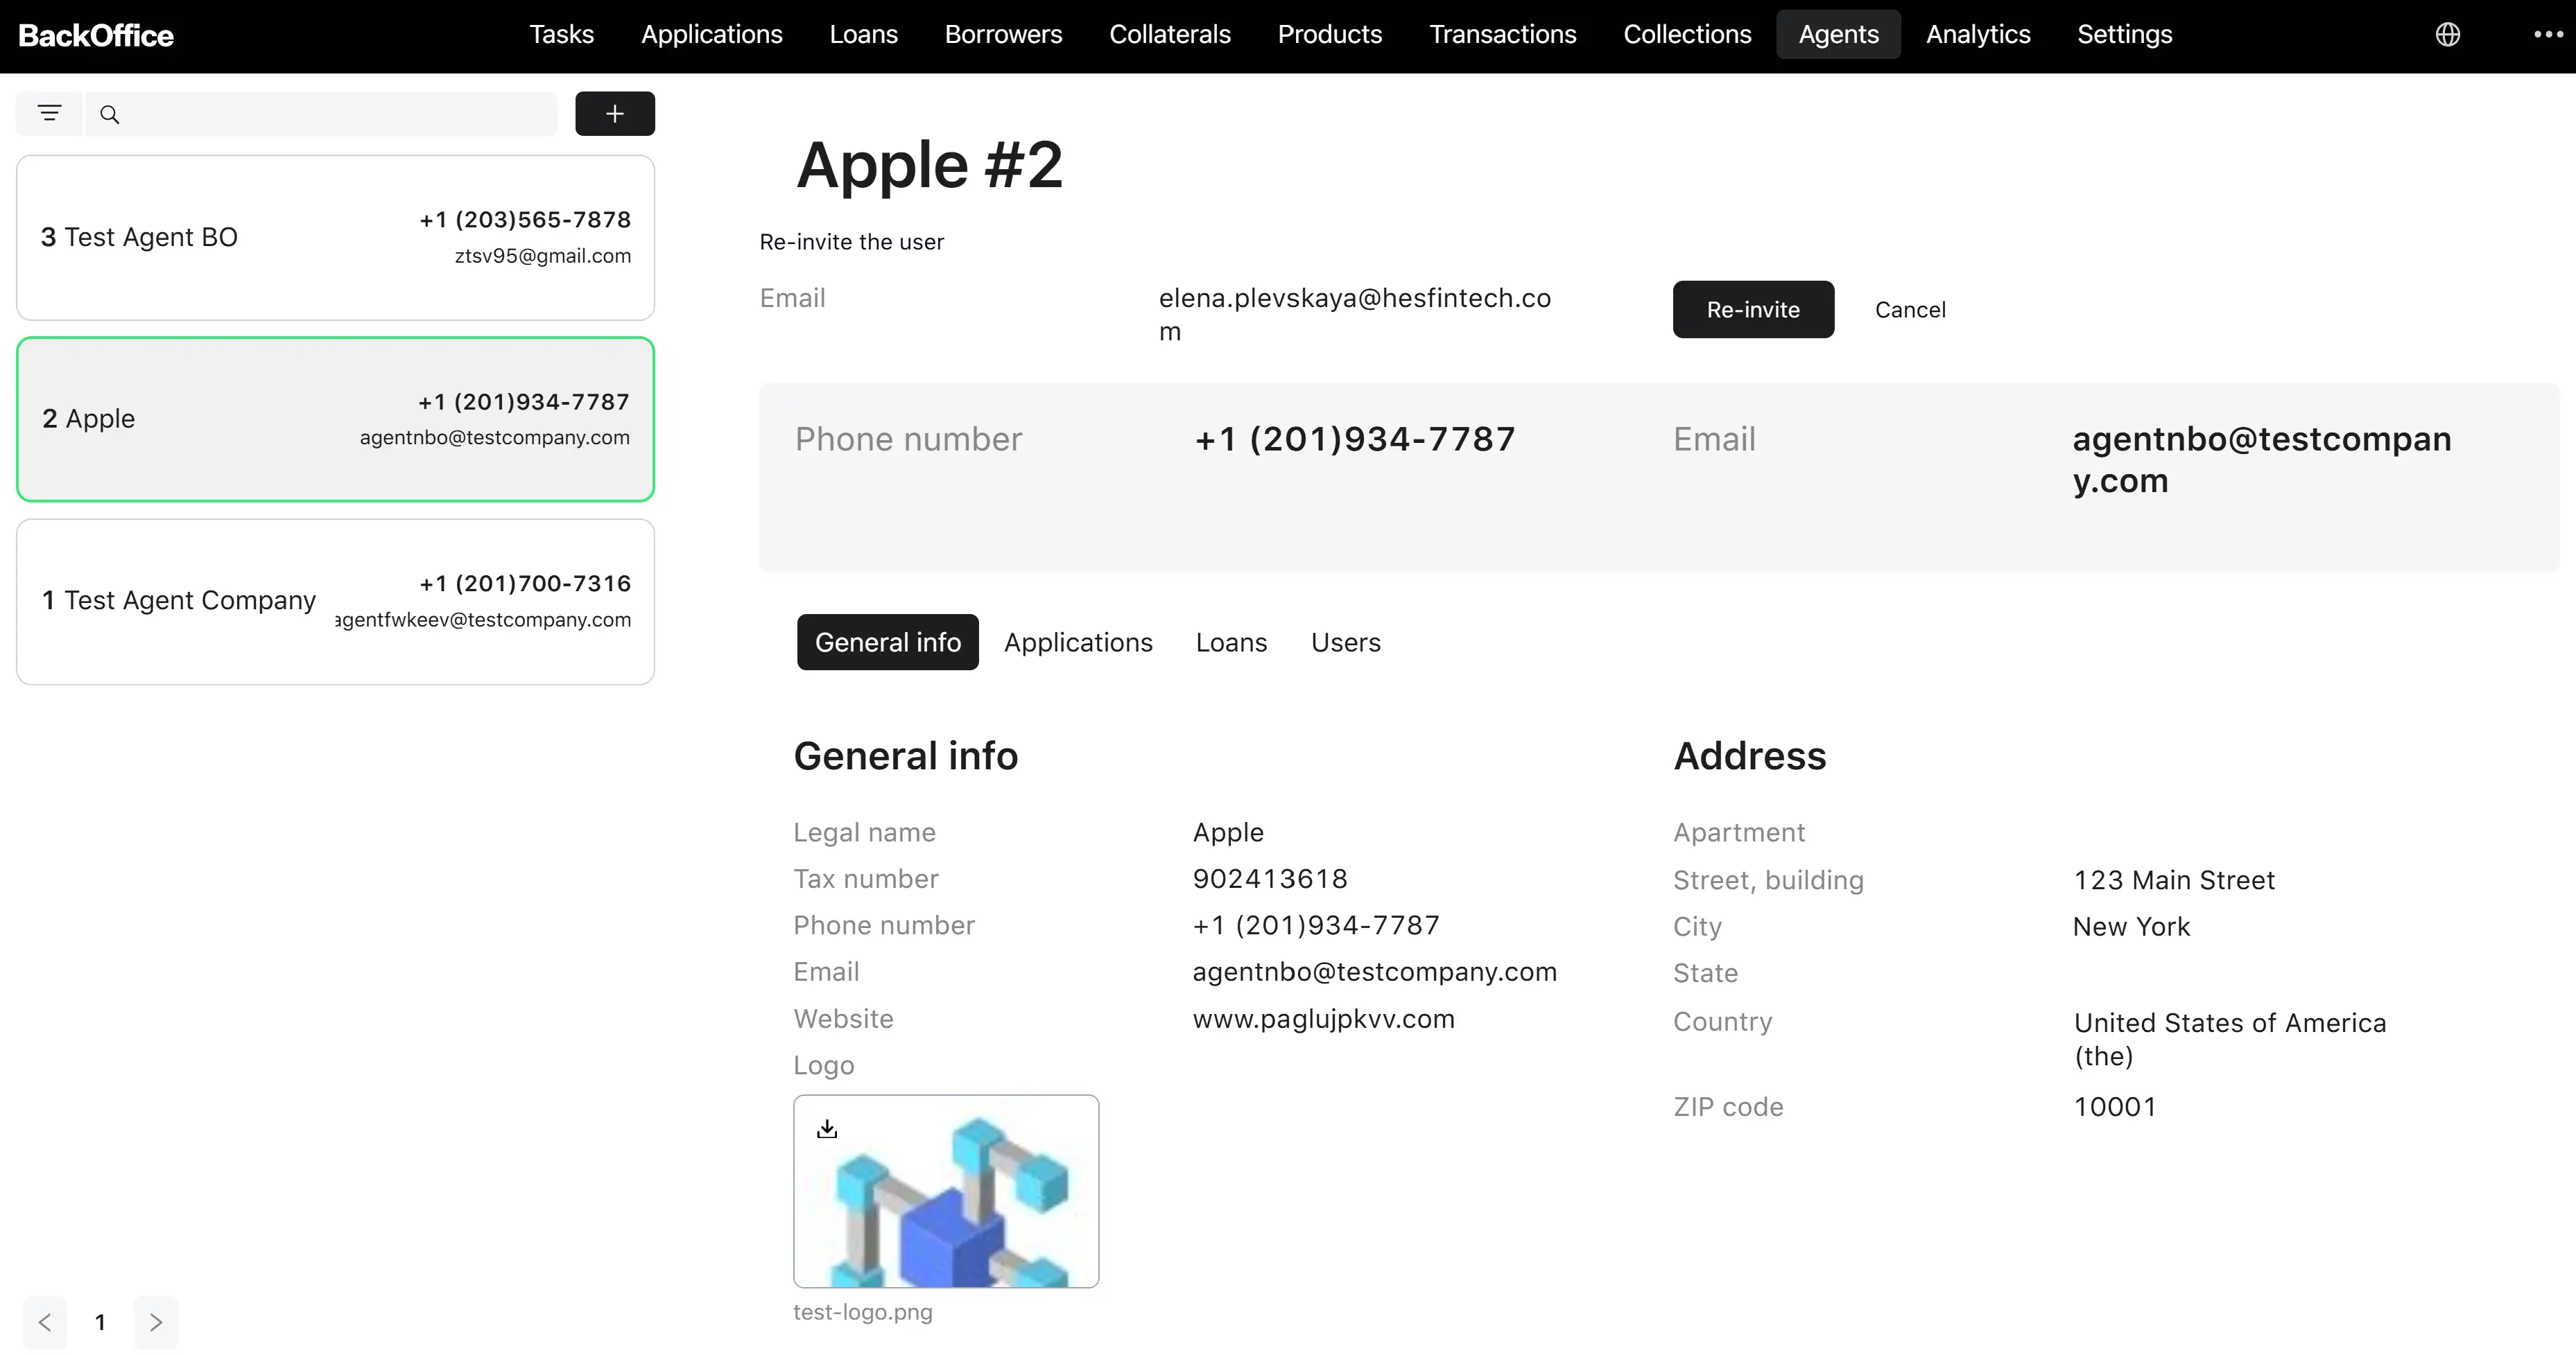Click ztsv95@gmail.com in agent list
Viewport: 2576px width, 1355px height.
[x=543, y=256]
